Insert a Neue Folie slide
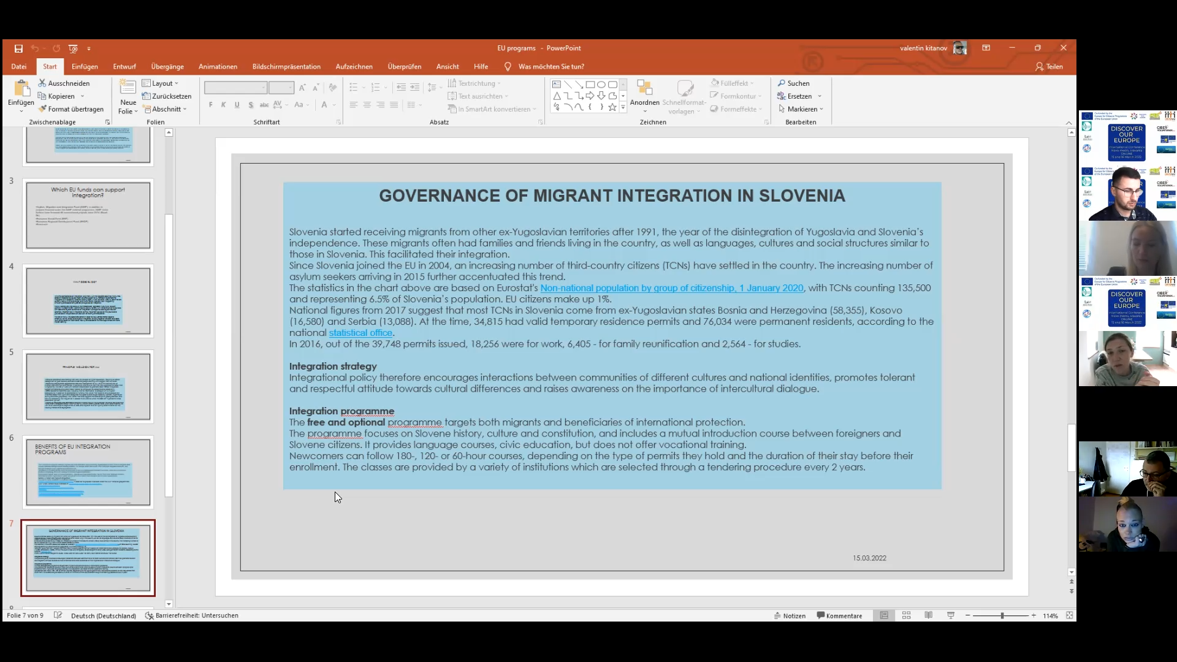The width and height of the screenshot is (1177, 662). click(128, 96)
